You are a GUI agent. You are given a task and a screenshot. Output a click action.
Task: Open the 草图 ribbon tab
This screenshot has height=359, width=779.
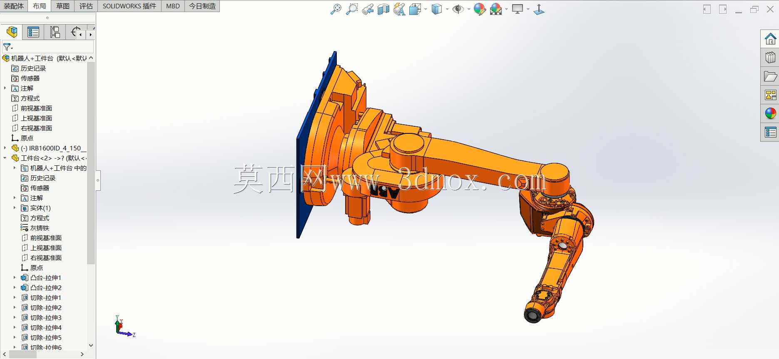point(63,6)
